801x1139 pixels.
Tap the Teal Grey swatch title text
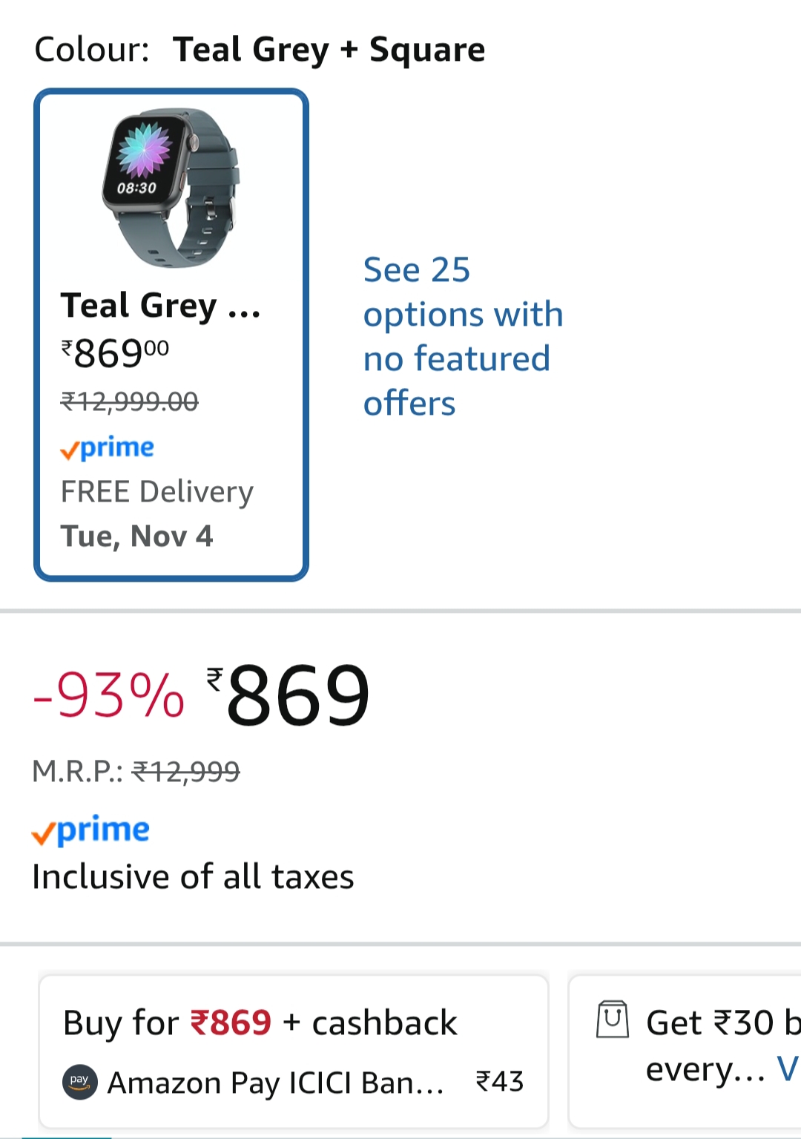(160, 306)
